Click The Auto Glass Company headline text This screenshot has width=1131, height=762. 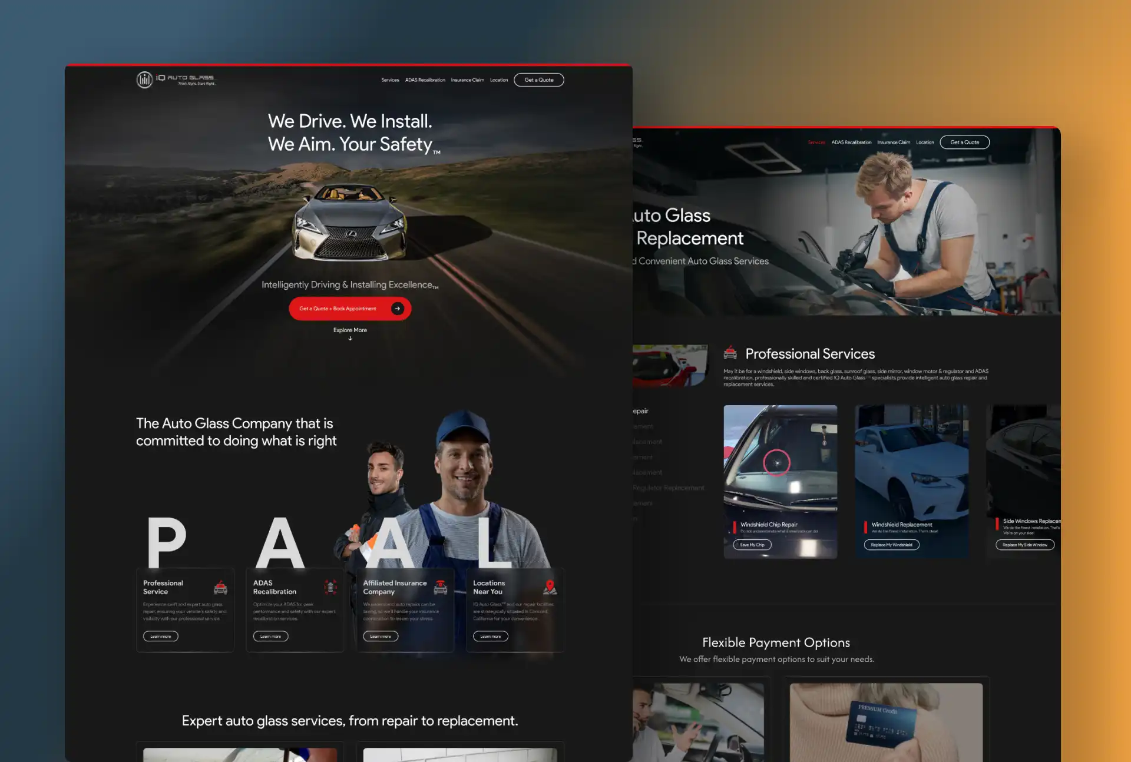pos(236,432)
